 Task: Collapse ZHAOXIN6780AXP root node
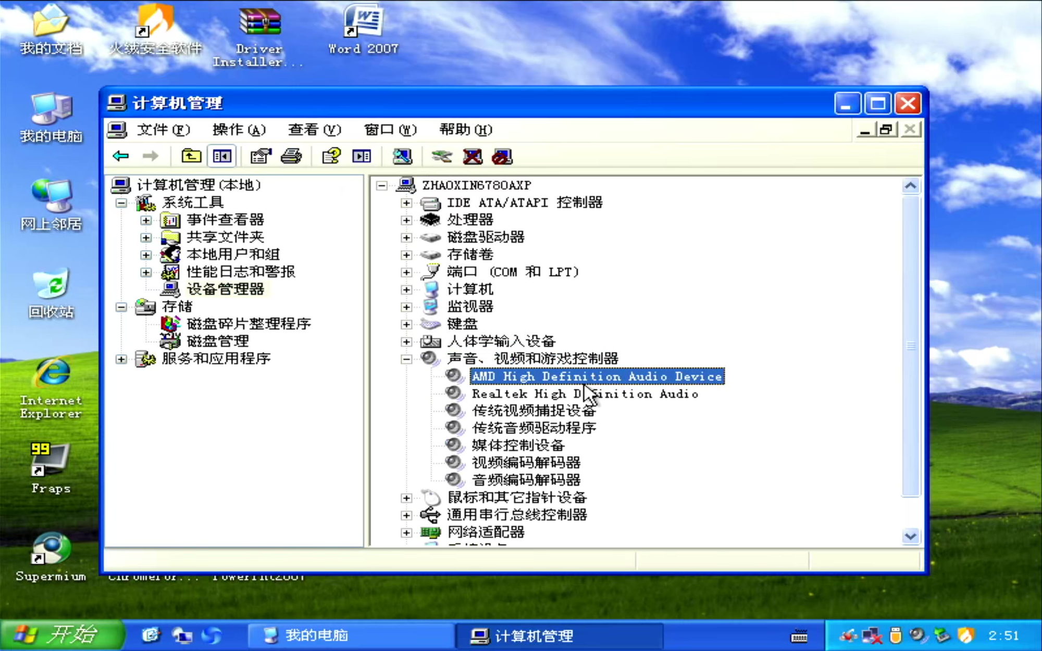382,185
